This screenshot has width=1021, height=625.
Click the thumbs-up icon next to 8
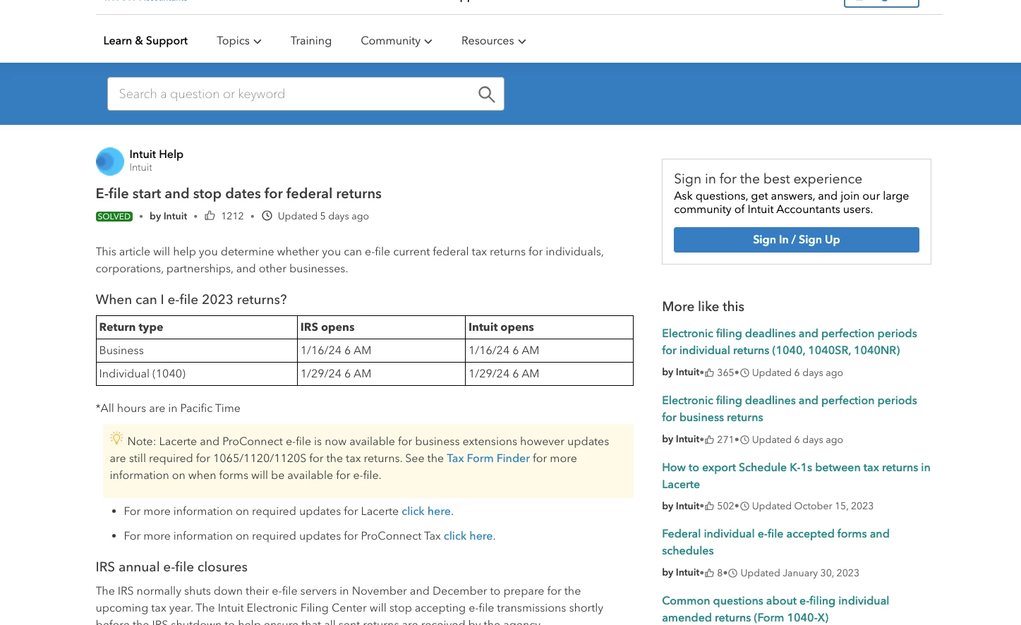[x=709, y=573]
